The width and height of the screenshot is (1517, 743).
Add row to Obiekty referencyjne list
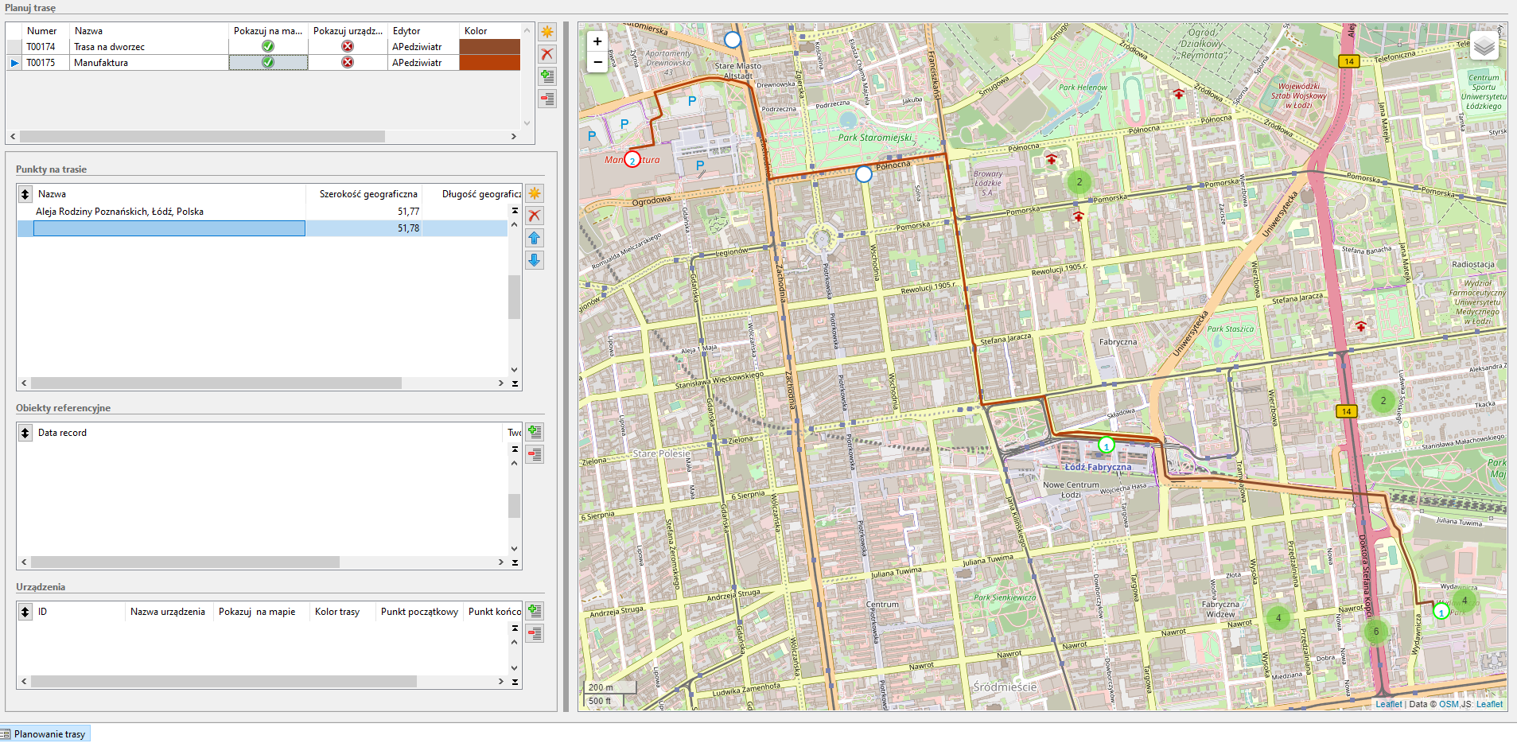click(x=535, y=432)
